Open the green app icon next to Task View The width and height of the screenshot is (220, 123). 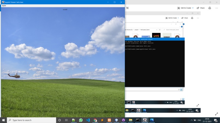pyautogui.click(x=73, y=120)
